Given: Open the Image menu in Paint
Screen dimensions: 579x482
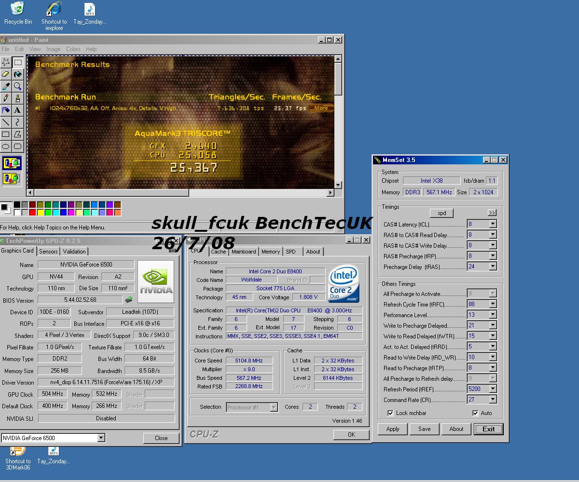Looking at the screenshot, I should (53, 49).
